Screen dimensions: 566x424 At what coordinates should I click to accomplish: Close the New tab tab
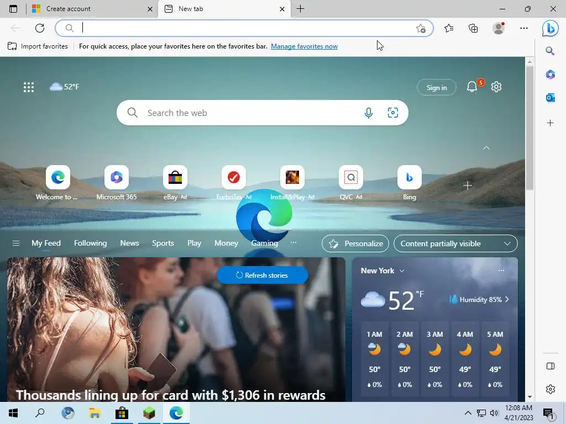point(282,9)
